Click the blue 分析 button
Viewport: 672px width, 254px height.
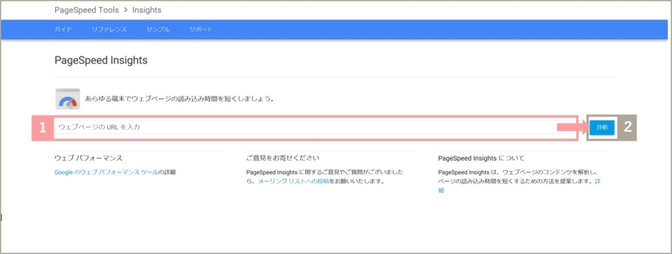[602, 127]
